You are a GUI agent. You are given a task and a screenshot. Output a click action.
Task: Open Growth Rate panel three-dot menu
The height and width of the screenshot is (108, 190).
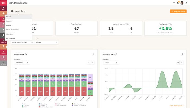[x=182, y=54]
